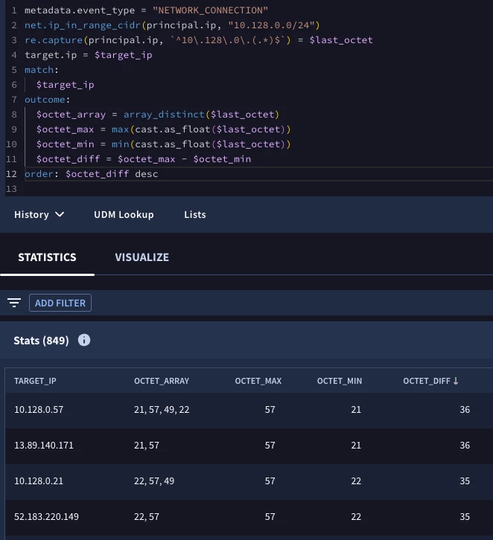Sort by TARGET_IP column header
The width and height of the screenshot is (493, 540).
(35, 381)
